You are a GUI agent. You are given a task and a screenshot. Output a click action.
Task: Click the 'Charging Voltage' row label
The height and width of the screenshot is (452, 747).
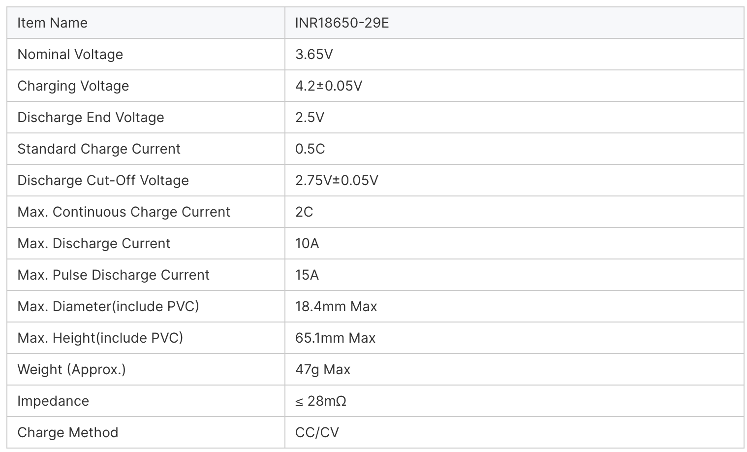click(73, 86)
